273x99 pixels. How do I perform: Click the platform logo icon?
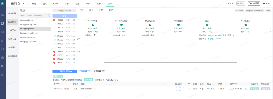click(x=3, y=4)
